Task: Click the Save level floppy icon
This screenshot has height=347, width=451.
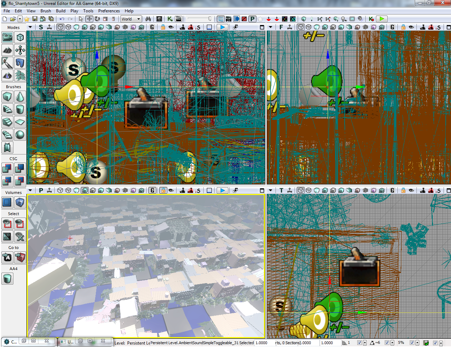Action: point(35,19)
